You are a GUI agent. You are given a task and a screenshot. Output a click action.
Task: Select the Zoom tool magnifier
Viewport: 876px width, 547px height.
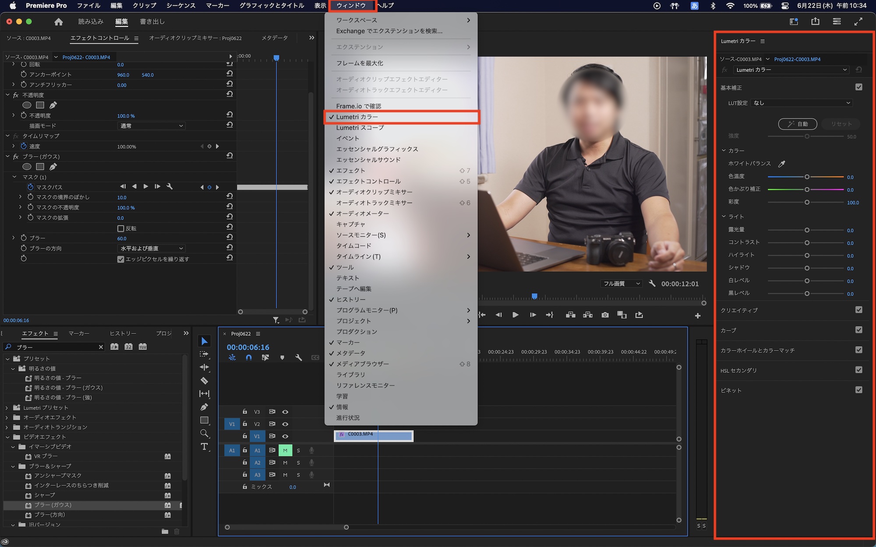pyautogui.click(x=204, y=433)
